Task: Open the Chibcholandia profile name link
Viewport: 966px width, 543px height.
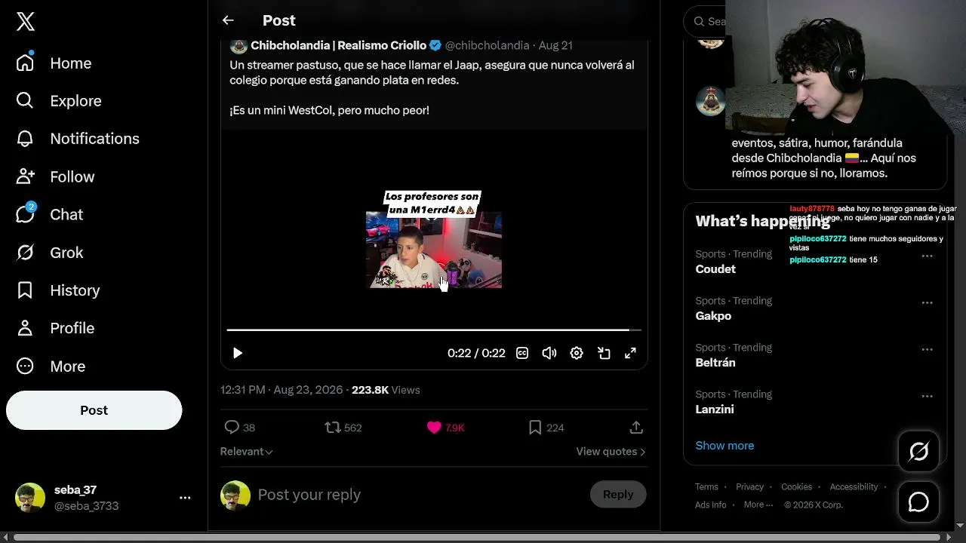Action: coord(340,45)
